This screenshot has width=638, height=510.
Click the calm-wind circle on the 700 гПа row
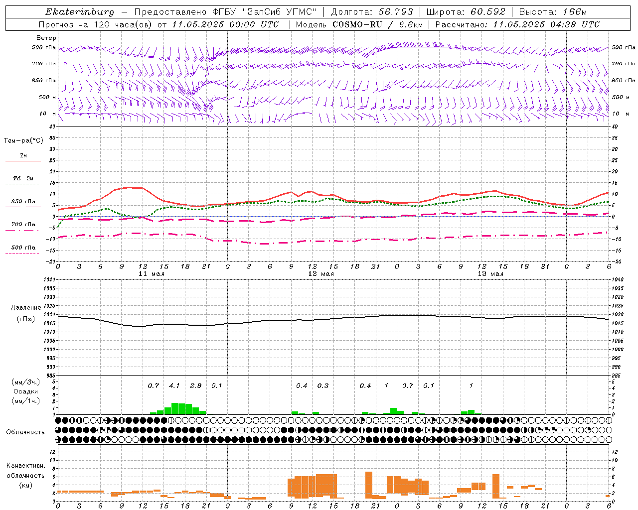coord(65,64)
